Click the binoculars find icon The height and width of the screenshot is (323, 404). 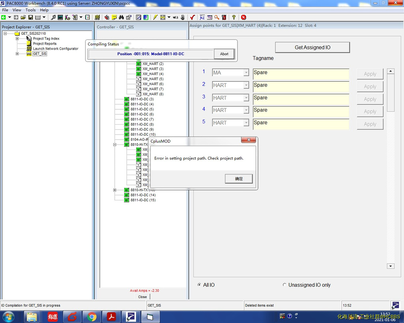tap(122, 17)
